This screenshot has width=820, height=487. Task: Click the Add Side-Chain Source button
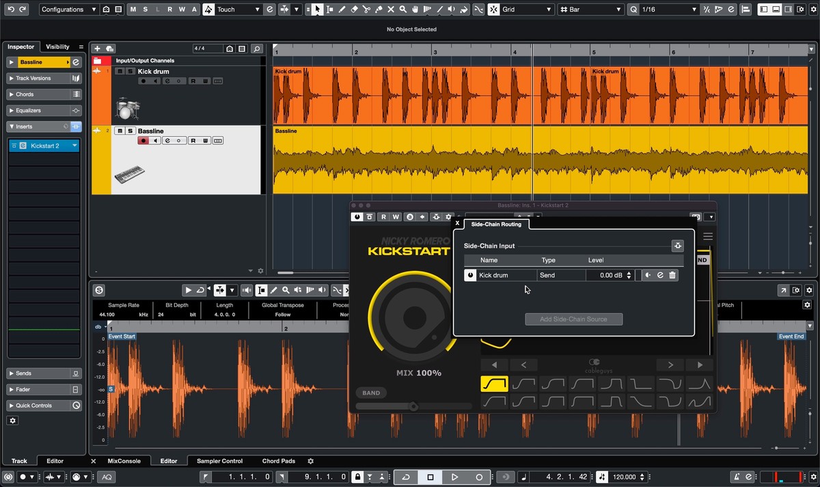tap(573, 319)
